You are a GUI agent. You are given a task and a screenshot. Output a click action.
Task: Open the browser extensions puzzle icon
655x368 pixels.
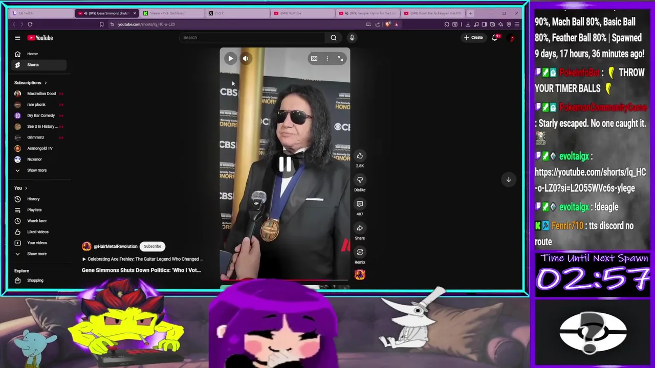tap(447, 24)
